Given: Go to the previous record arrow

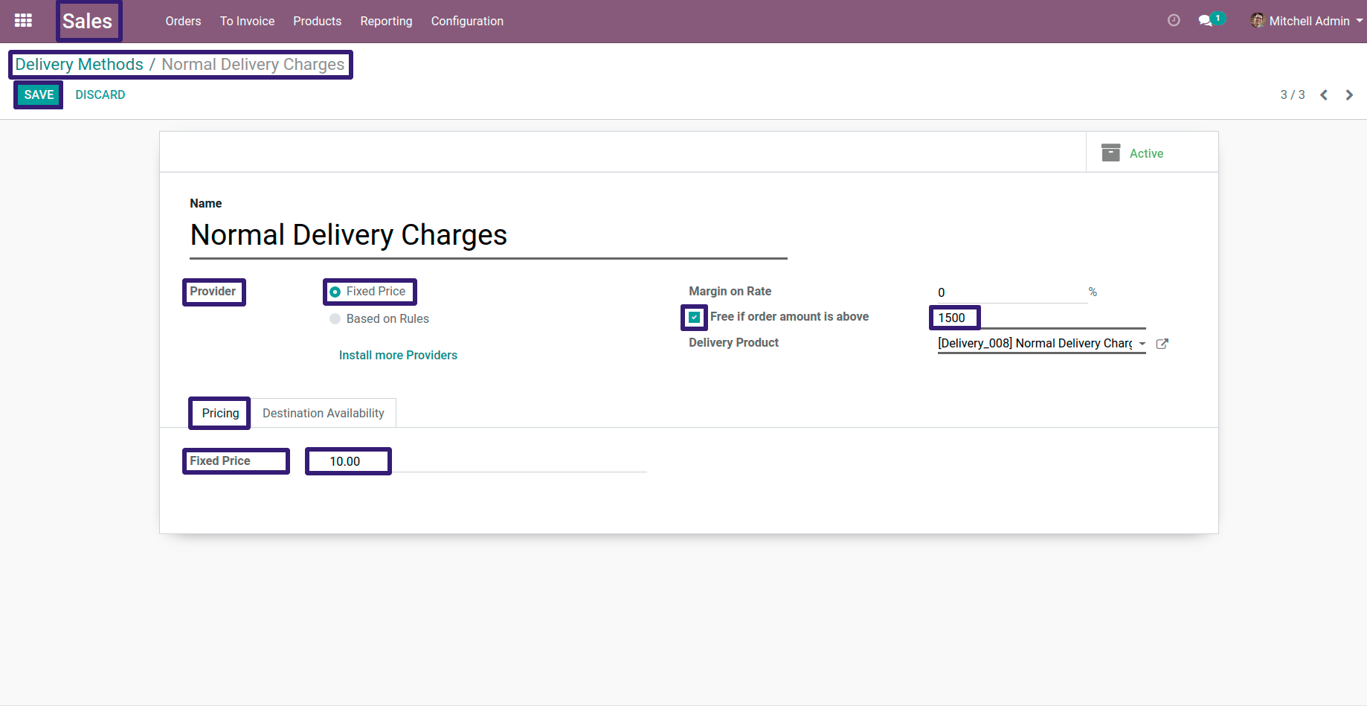Looking at the screenshot, I should [1324, 95].
